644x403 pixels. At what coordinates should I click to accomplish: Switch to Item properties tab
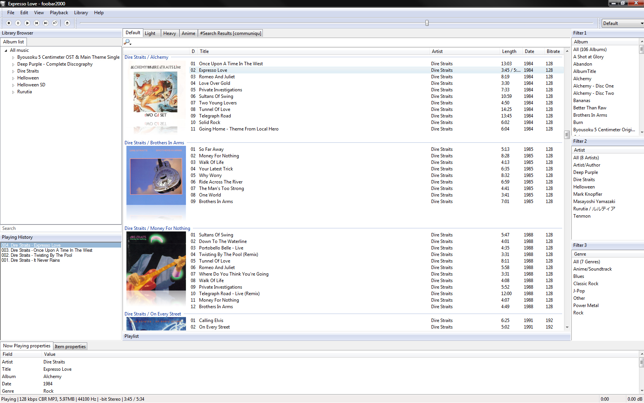point(70,347)
